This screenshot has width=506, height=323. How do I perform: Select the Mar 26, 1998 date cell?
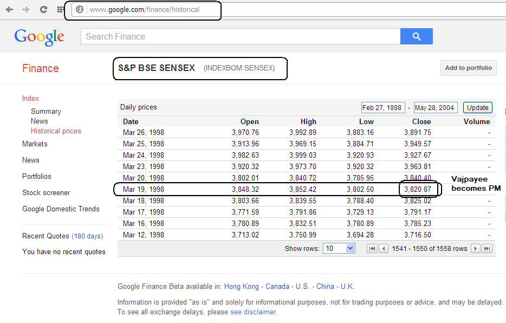143,133
